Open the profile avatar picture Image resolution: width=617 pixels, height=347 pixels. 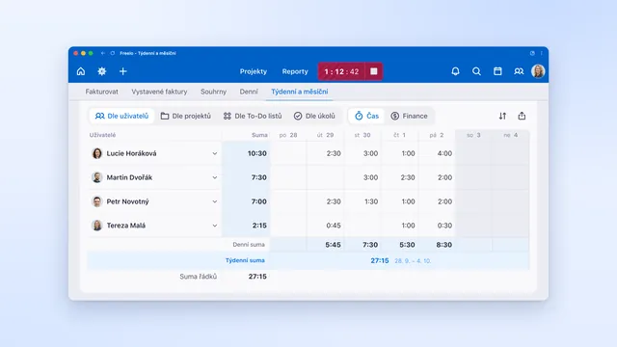click(x=538, y=71)
